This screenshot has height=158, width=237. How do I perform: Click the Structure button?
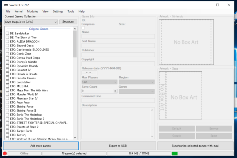(68, 22)
